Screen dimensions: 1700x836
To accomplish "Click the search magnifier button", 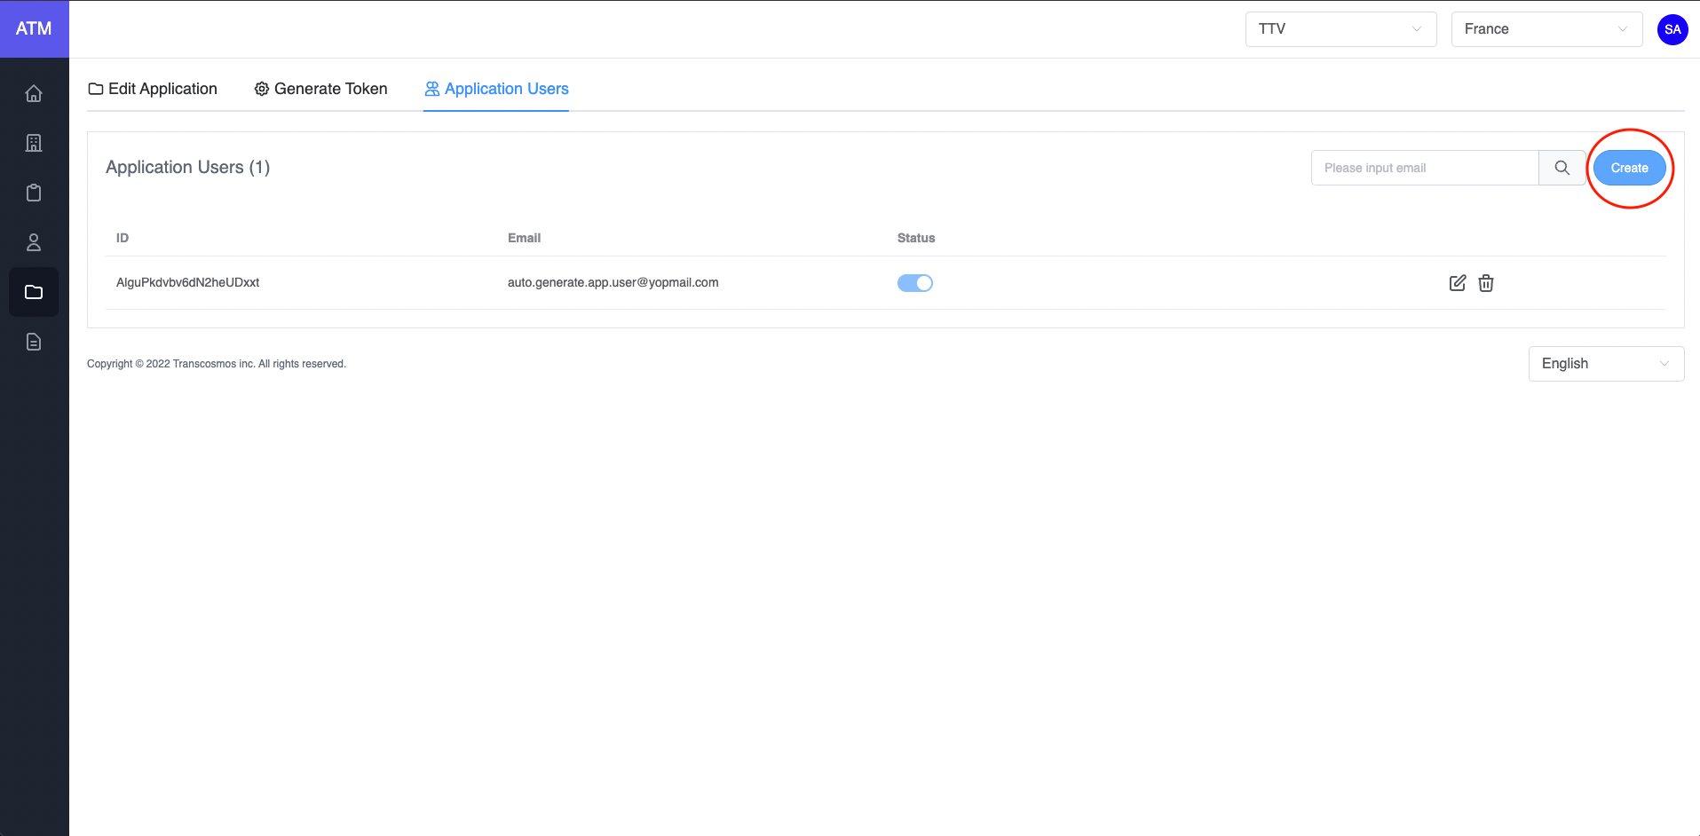I will tap(1562, 168).
